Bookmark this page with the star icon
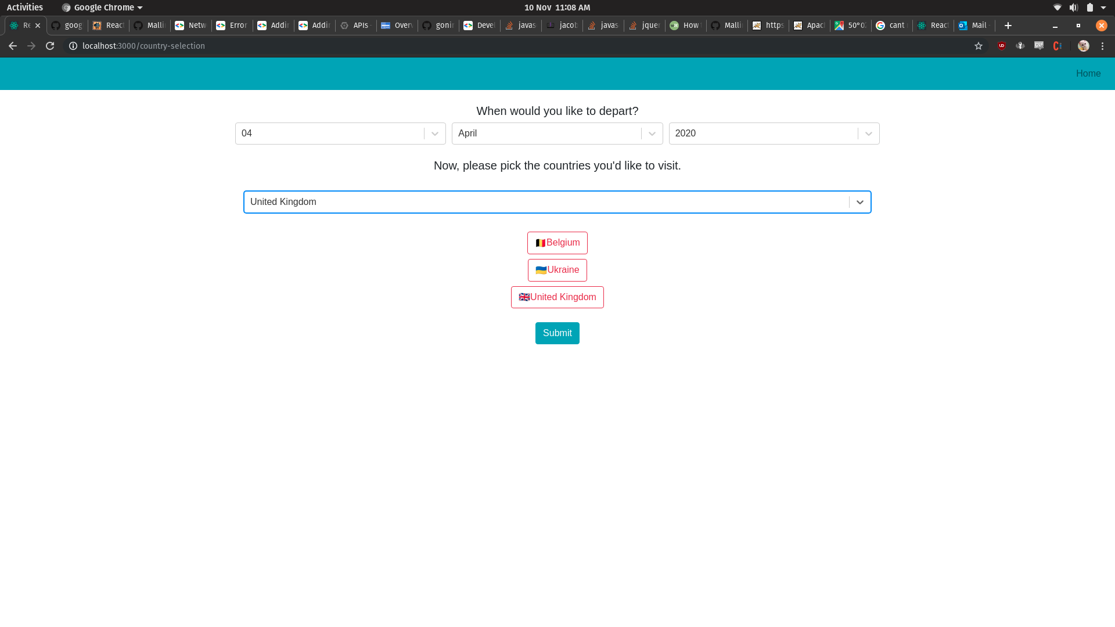This screenshot has height=627, width=1115. click(x=979, y=46)
